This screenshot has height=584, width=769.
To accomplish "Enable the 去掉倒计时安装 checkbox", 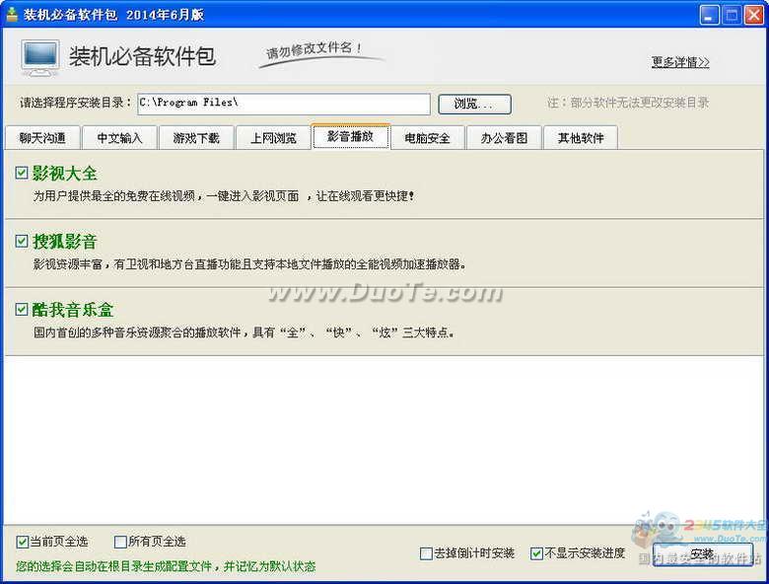I will 426,553.
